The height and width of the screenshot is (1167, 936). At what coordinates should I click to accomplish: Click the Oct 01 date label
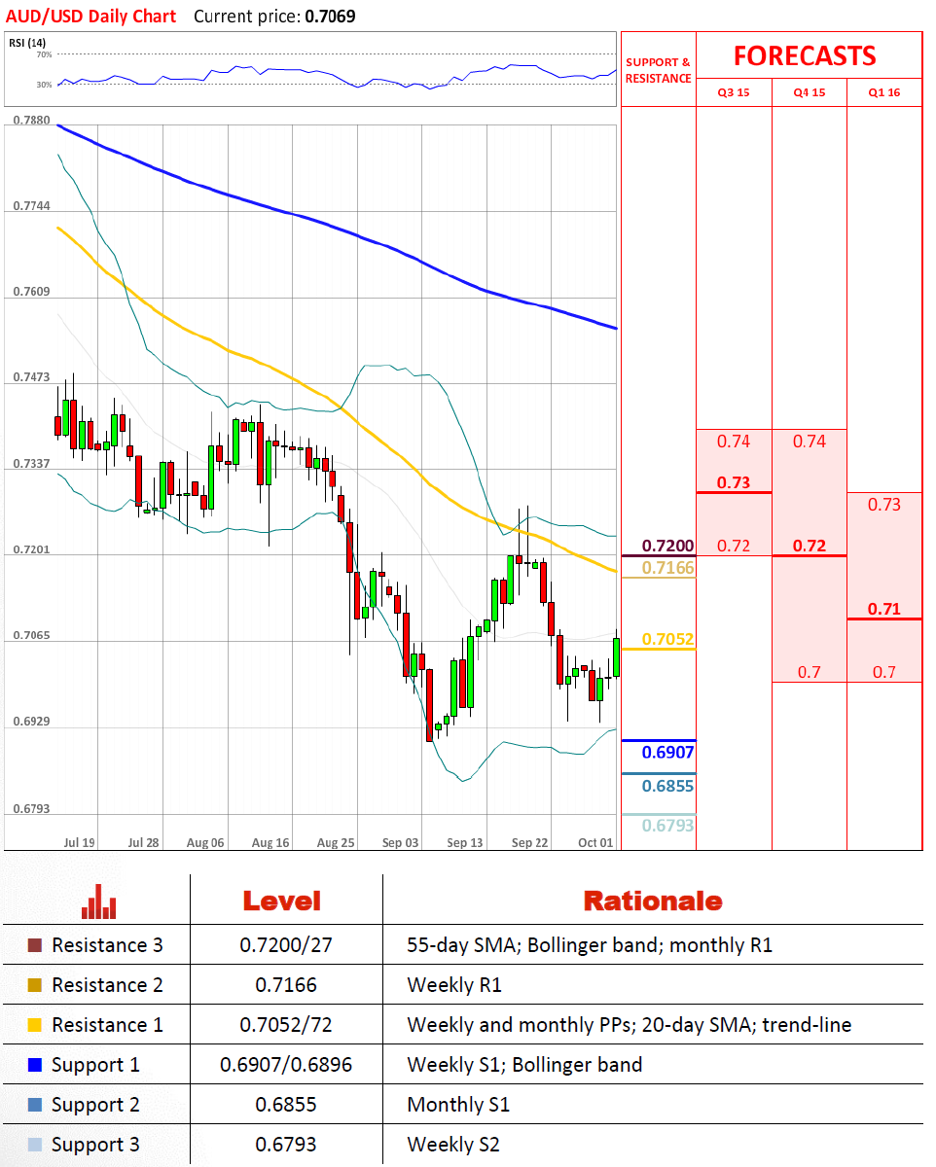click(x=594, y=842)
